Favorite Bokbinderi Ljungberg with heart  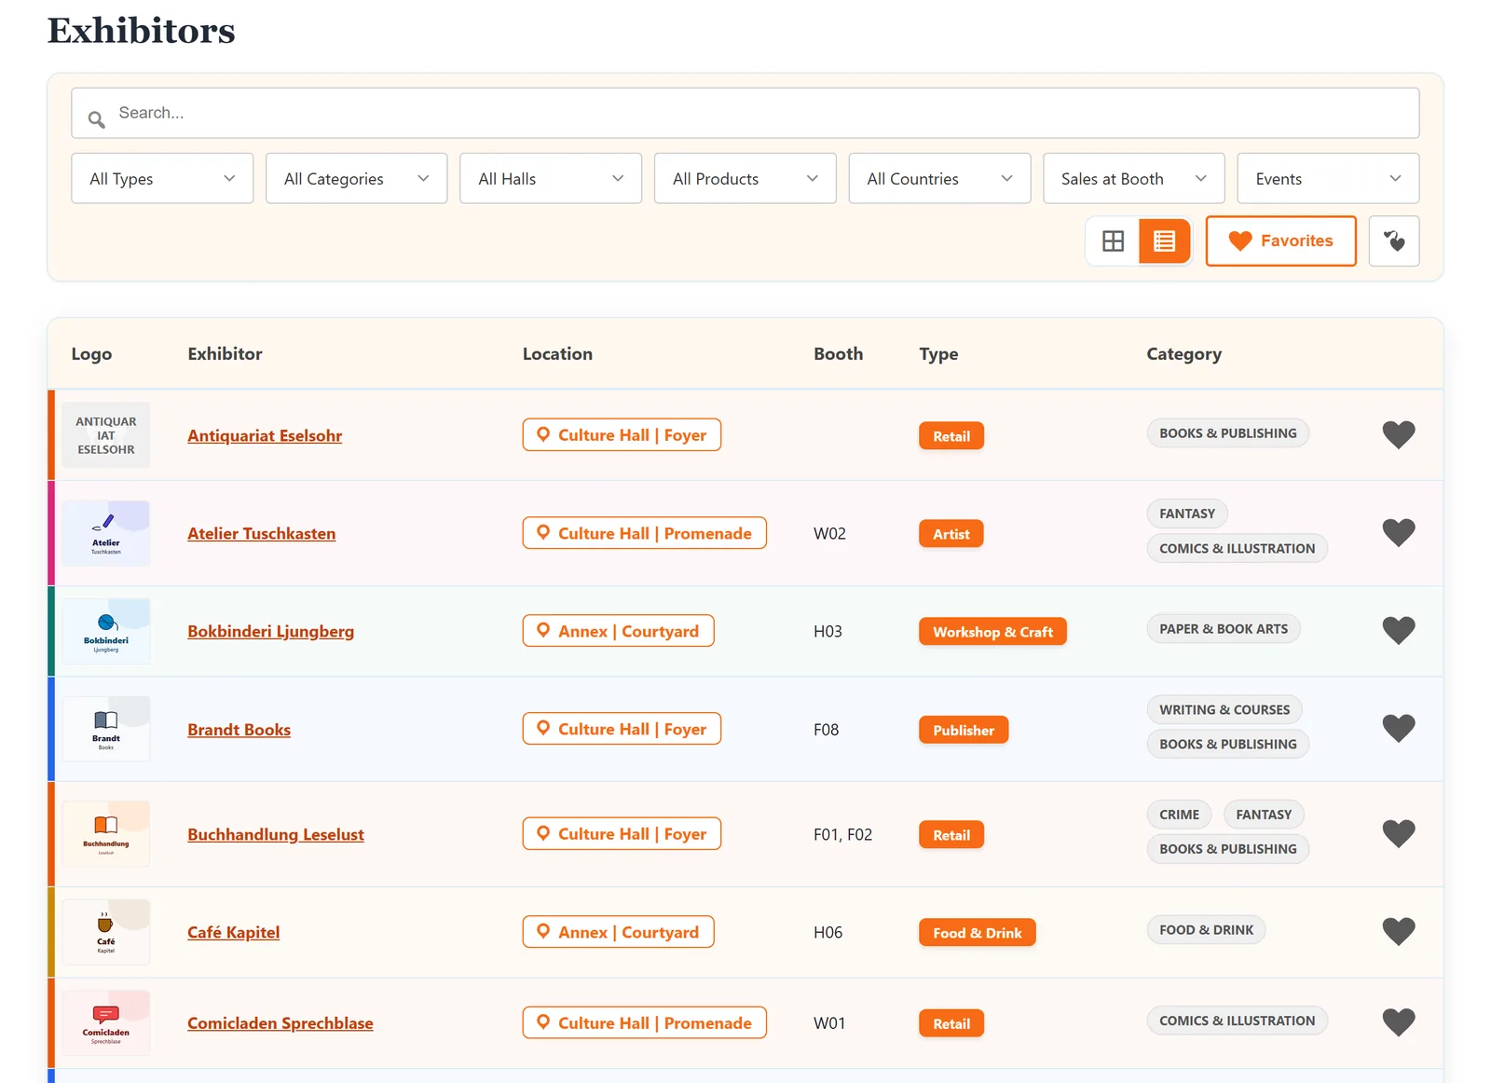point(1398,630)
